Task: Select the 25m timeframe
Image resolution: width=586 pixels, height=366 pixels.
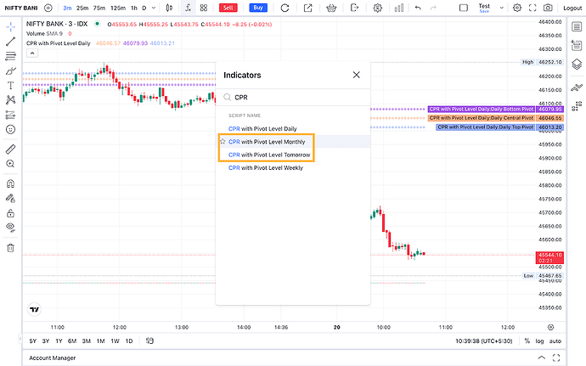Action: [x=82, y=8]
